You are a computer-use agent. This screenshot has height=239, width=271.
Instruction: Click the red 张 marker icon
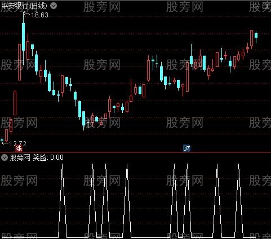pyautogui.click(x=19, y=148)
